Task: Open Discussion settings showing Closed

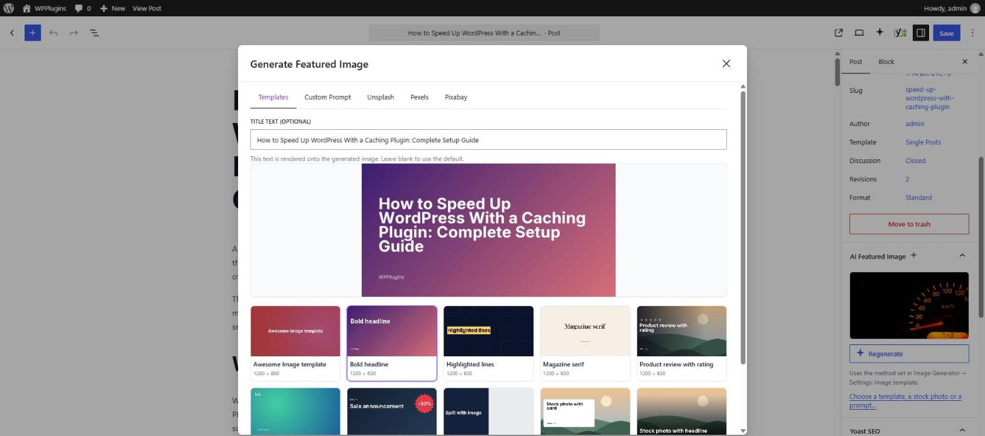Action: click(x=915, y=161)
